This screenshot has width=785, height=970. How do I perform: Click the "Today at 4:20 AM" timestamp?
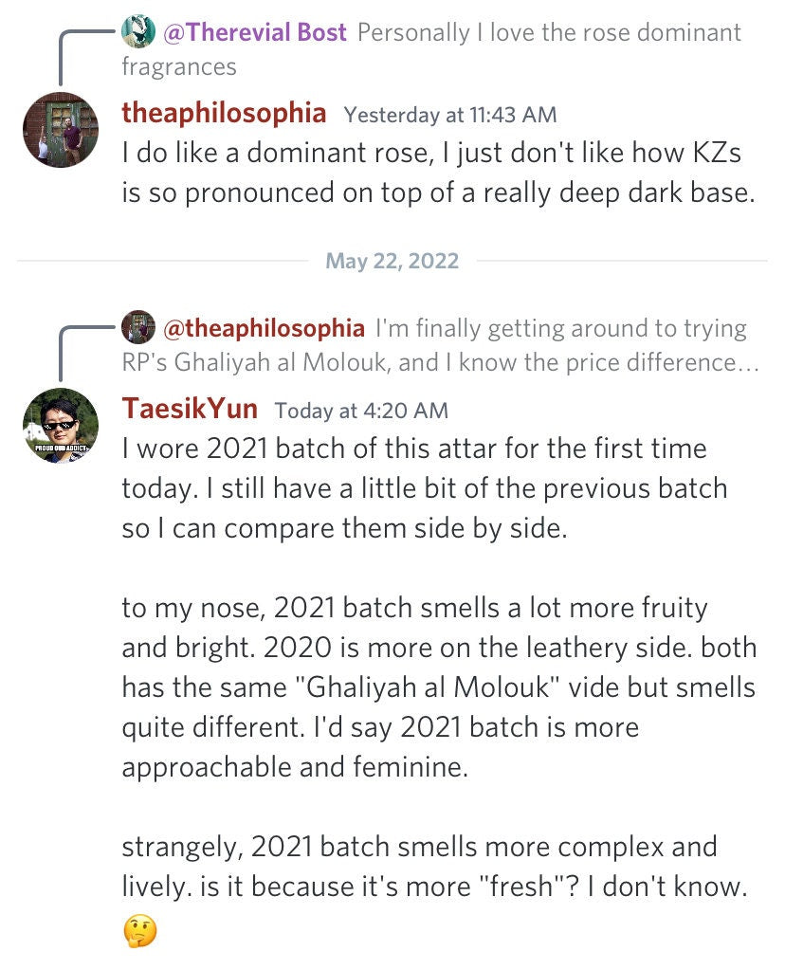pyautogui.click(x=360, y=411)
